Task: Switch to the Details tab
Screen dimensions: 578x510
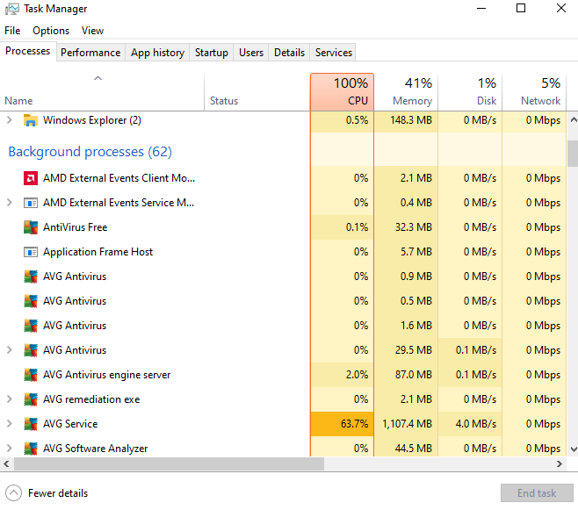Action: click(x=289, y=53)
